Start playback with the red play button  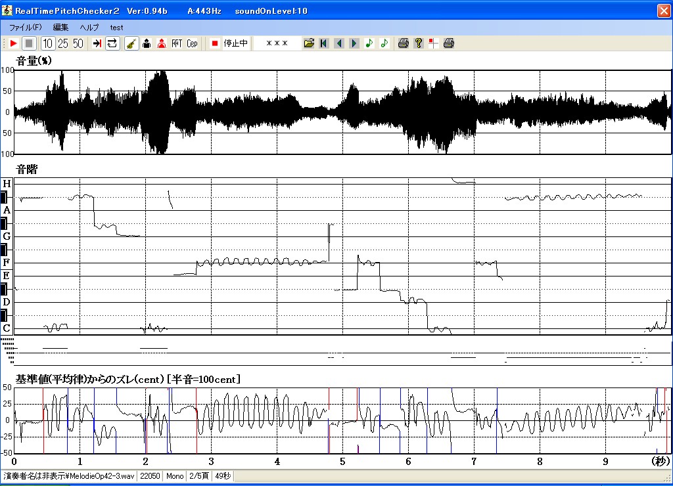click(13, 43)
